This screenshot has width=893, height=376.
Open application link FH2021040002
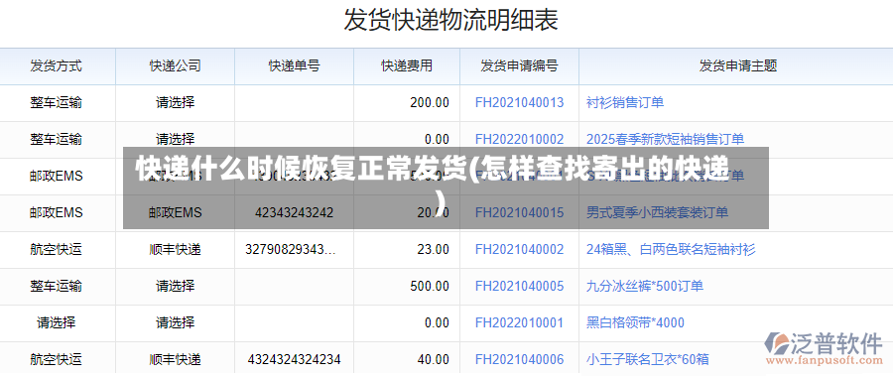coord(519,249)
